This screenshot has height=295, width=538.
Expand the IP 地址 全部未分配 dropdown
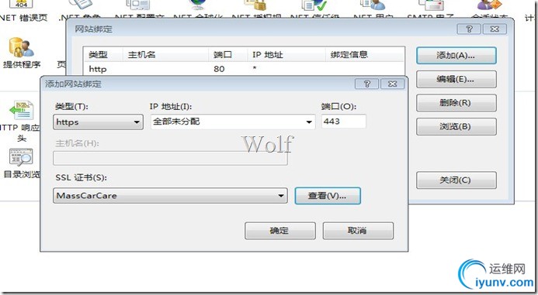pyautogui.click(x=233, y=122)
